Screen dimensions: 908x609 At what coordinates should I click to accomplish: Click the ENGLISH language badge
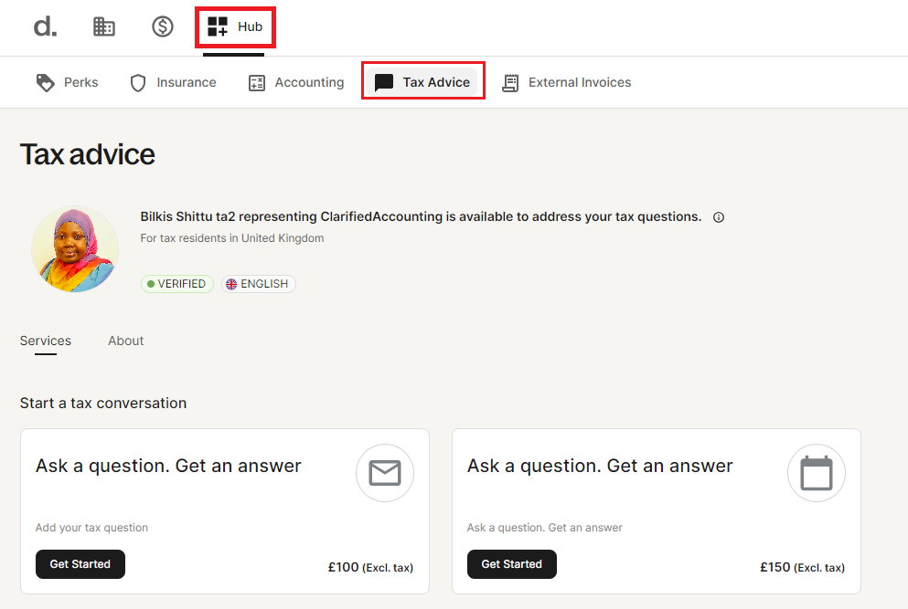pos(258,284)
